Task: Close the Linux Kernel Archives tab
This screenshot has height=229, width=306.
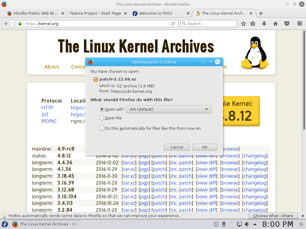Action: (251, 13)
